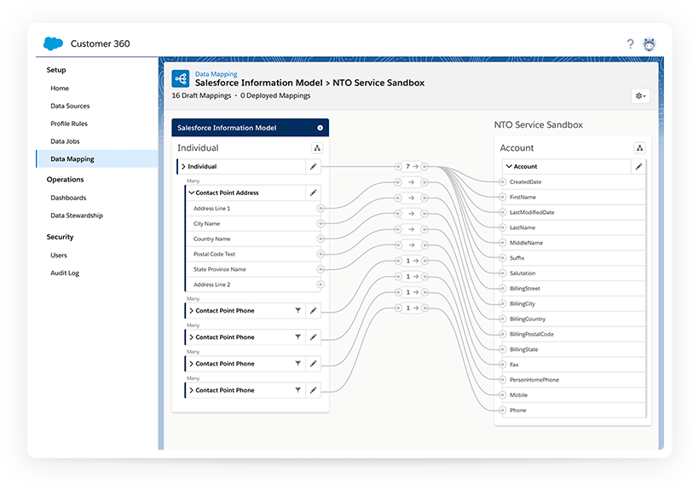This screenshot has height=489, width=699.
Task: Edit the Contact Point Address with pencil icon
Action: 314,193
